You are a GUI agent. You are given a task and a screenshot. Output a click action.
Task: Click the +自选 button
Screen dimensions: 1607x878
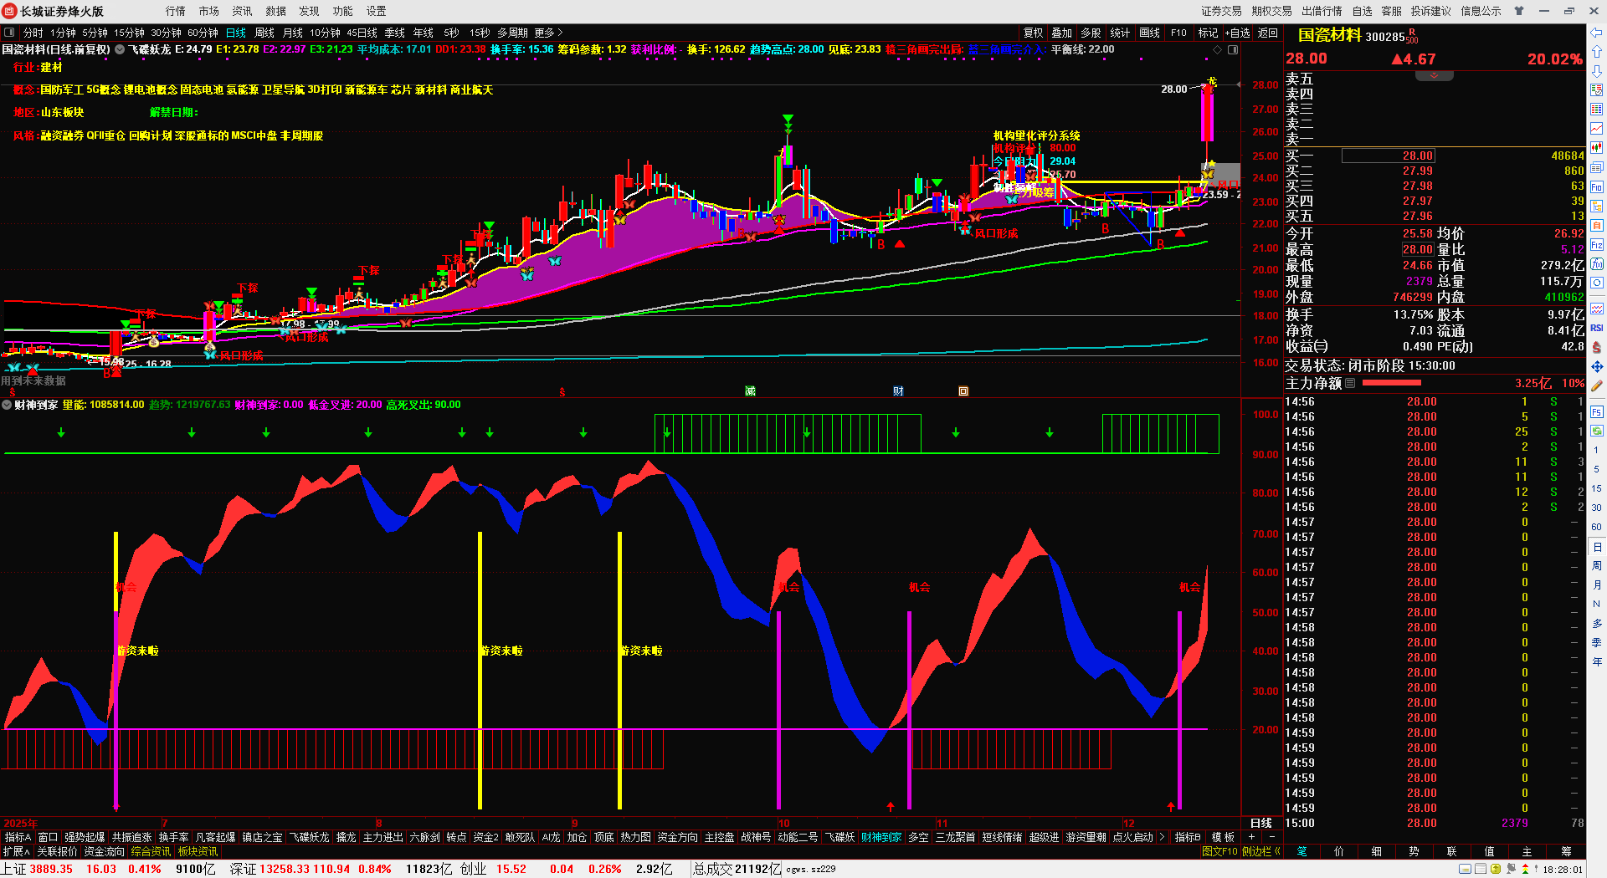click(x=1237, y=33)
